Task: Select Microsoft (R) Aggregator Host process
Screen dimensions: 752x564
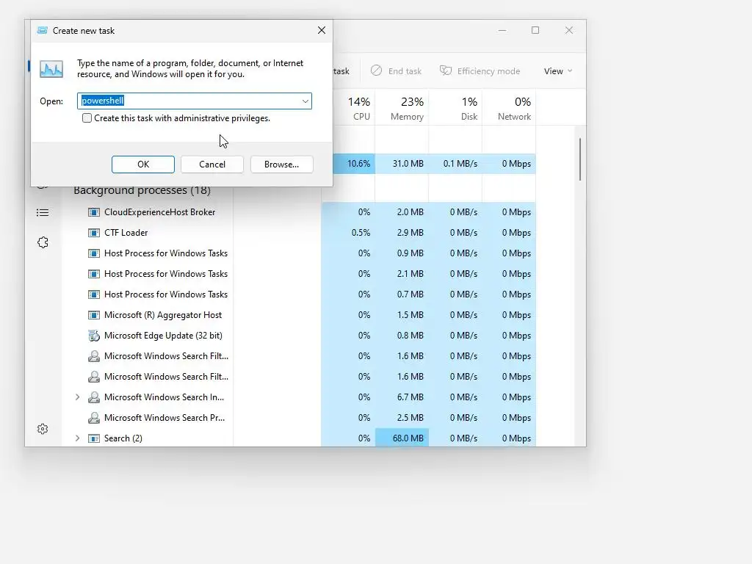Action: pos(163,315)
